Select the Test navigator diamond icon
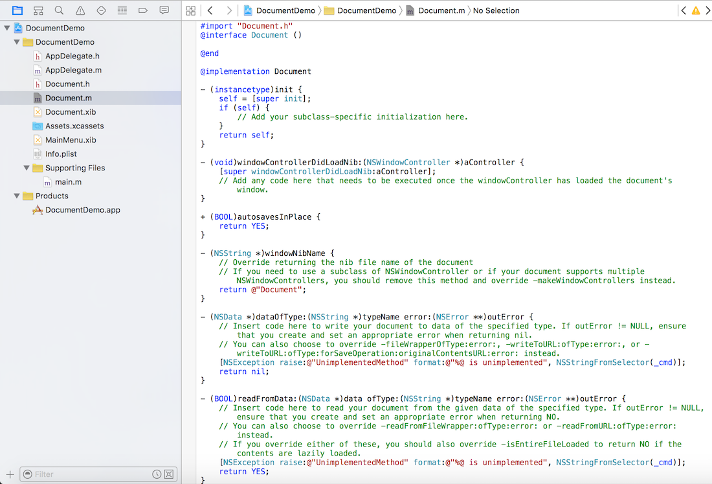The width and height of the screenshot is (712, 484). pyautogui.click(x=101, y=10)
